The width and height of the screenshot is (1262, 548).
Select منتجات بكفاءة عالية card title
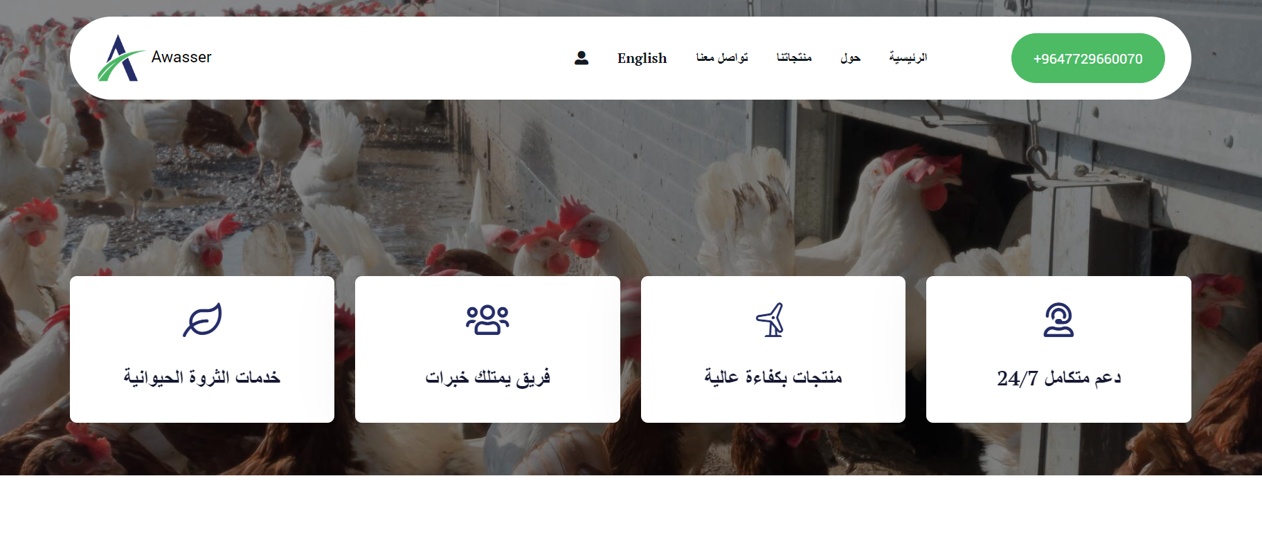click(x=773, y=377)
